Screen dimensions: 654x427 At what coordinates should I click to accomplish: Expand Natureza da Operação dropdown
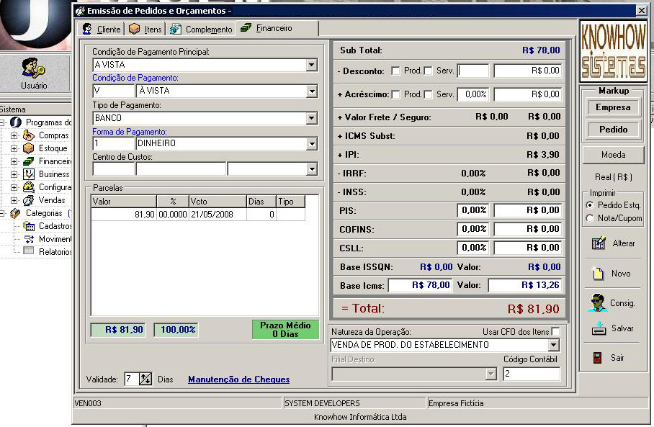point(553,345)
